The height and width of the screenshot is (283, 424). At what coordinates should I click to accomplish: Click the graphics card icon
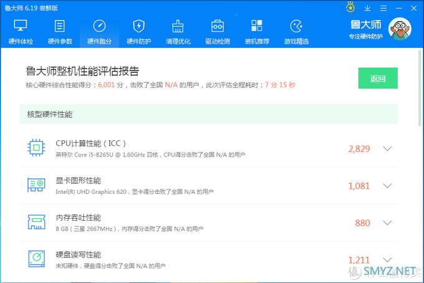tap(36, 185)
